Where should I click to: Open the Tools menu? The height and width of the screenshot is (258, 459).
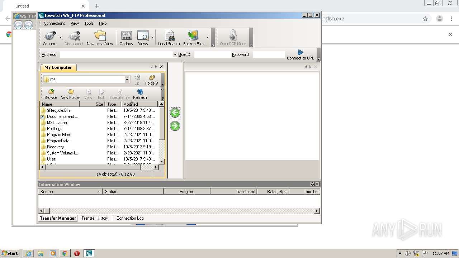click(89, 23)
